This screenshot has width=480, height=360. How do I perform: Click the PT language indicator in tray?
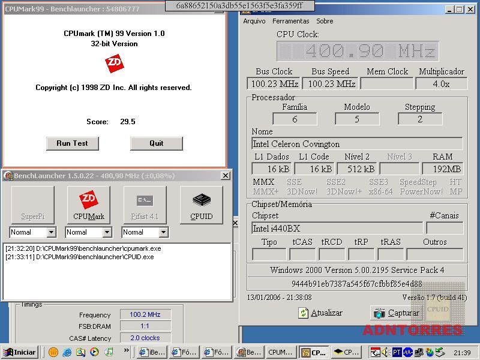click(x=397, y=352)
